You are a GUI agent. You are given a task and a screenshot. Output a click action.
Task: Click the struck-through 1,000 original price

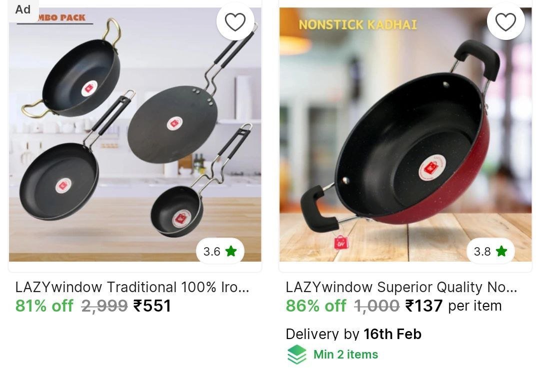[376, 306]
